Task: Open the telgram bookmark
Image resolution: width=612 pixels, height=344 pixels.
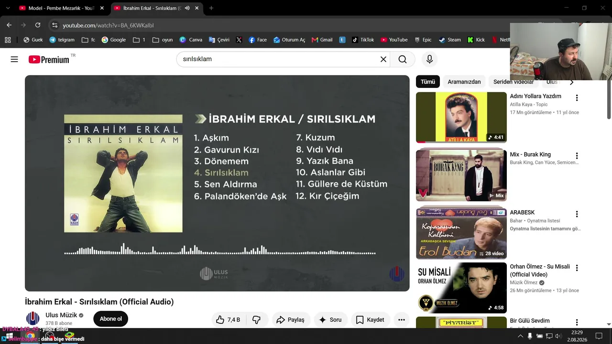Action: [62, 40]
